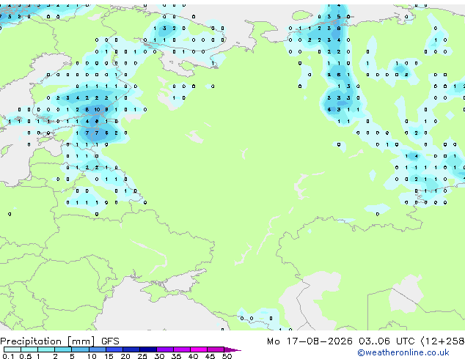Pick the 15–20 mm legend color swatch
This screenshot has height=359, width=465.
114,349
